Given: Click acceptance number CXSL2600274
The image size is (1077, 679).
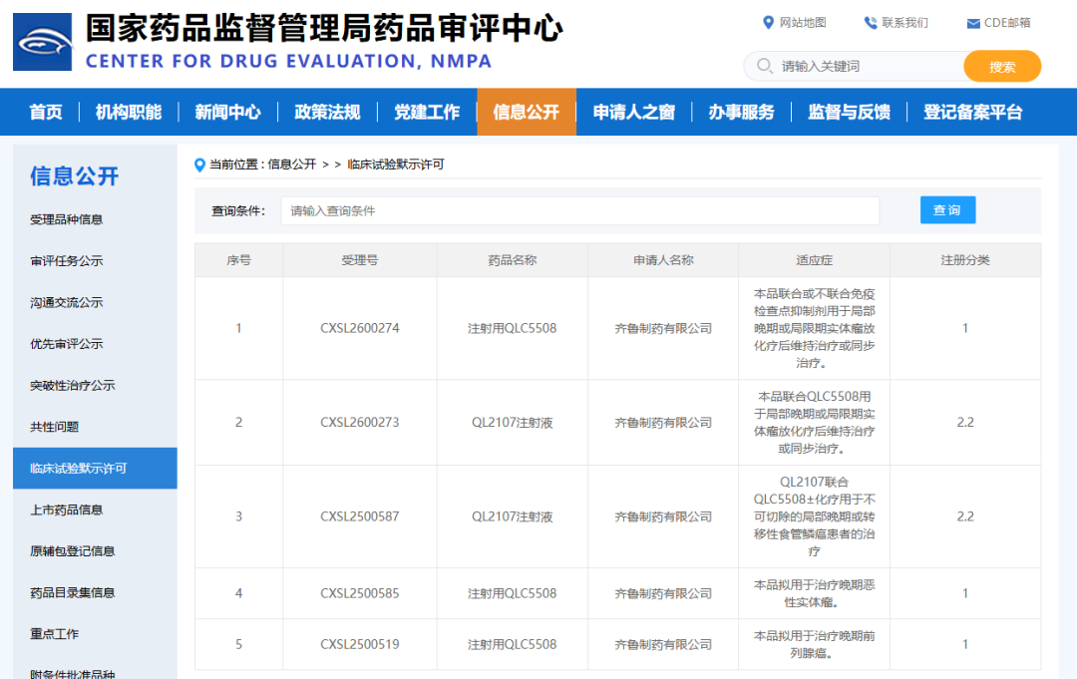Looking at the screenshot, I should coord(360,328).
